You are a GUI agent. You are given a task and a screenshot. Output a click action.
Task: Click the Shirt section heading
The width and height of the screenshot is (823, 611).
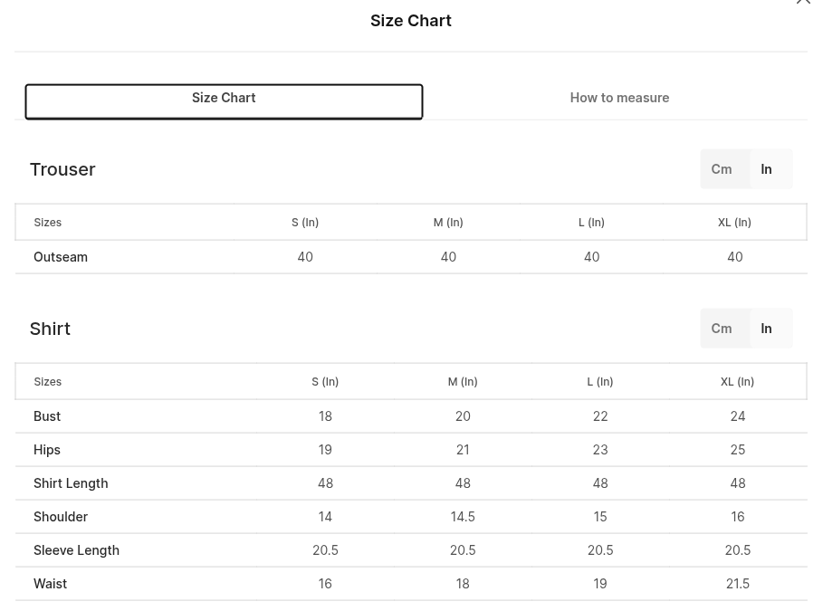point(50,329)
